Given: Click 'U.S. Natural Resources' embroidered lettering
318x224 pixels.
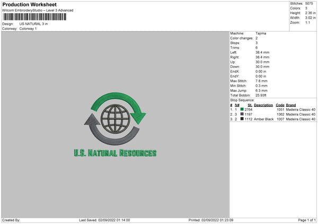Looking at the screenshot, I should 115,153.
